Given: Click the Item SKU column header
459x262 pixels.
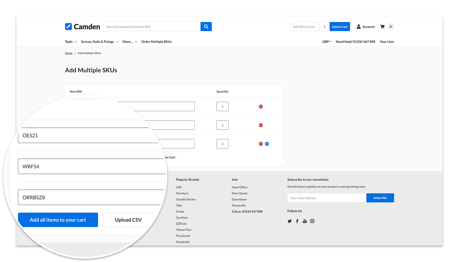Looking at the screenshot, I should click(76, 91).
